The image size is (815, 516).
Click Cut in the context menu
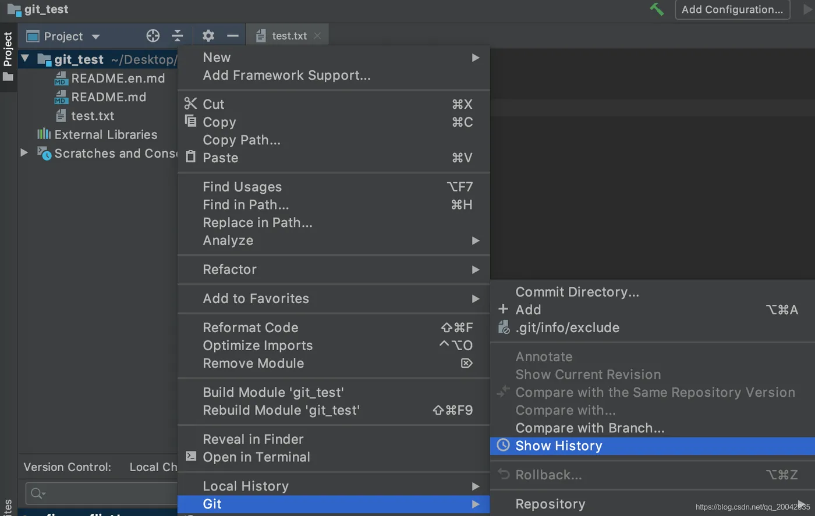(x=214, y=104)
